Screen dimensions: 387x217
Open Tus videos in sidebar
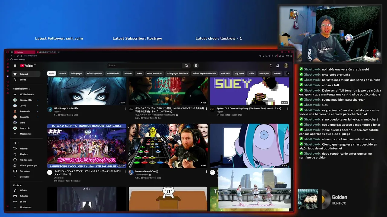(x=26, y=171)
